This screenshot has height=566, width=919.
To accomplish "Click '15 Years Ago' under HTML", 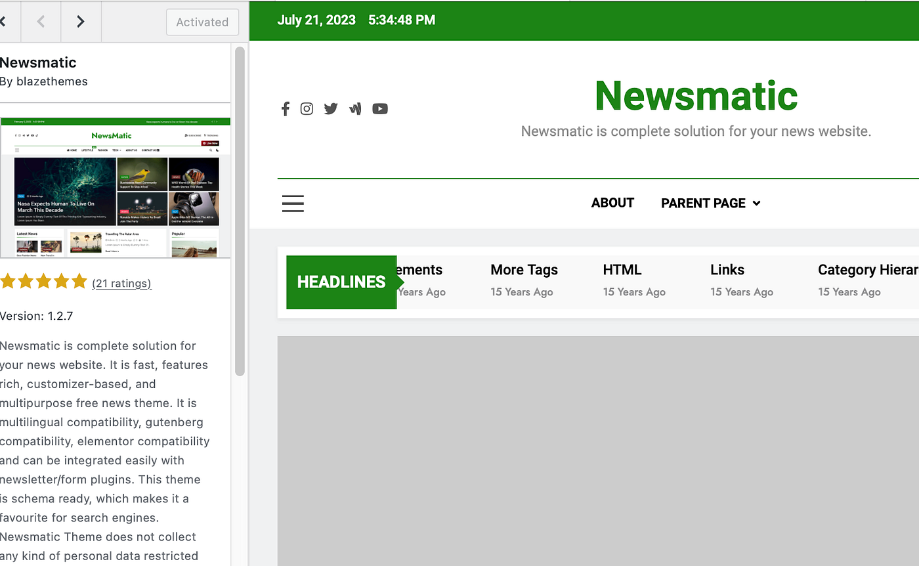I will (x=634, y=292).
